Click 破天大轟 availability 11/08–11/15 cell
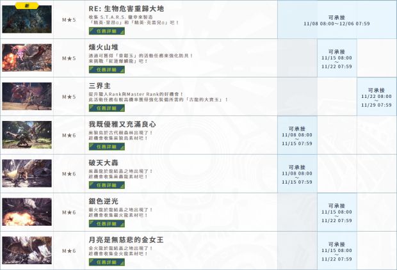Image resolution: width=397 pixels, height=270 pixels. click(x=297, y=174)
